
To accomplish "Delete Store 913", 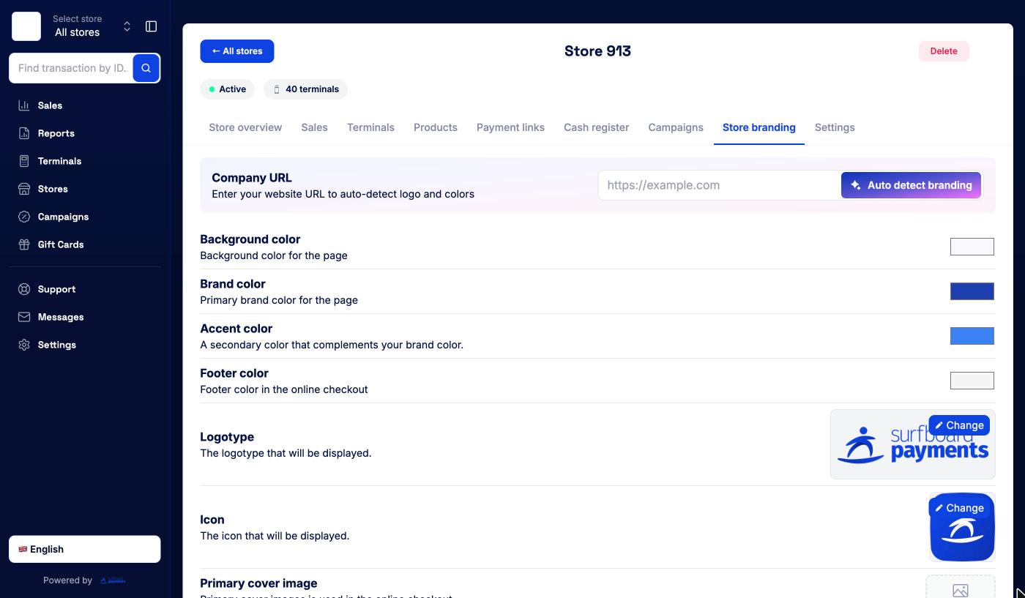I will point(944,51).
